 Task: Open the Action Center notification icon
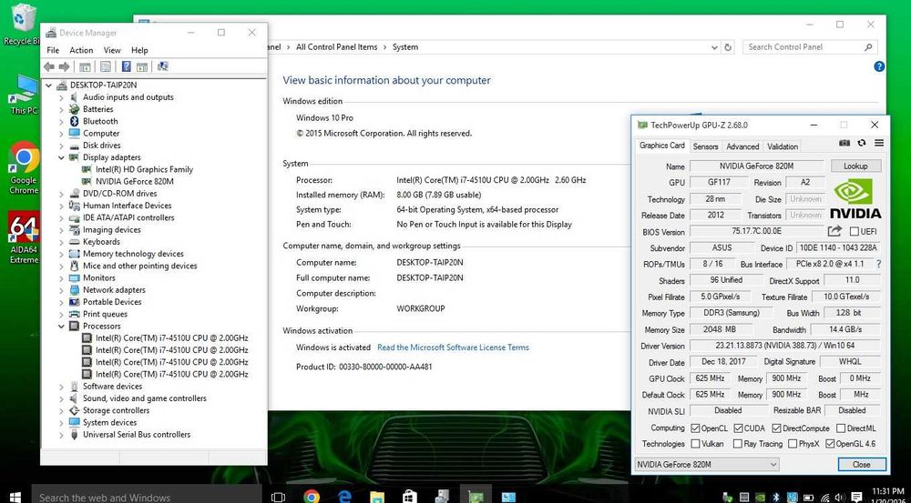click(855, 498)
